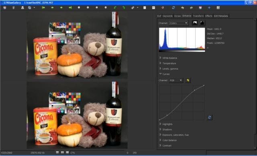The height and width of the screenshot is (156, 257).
Task: Expand the Highlights section
Action: [166, 124]
